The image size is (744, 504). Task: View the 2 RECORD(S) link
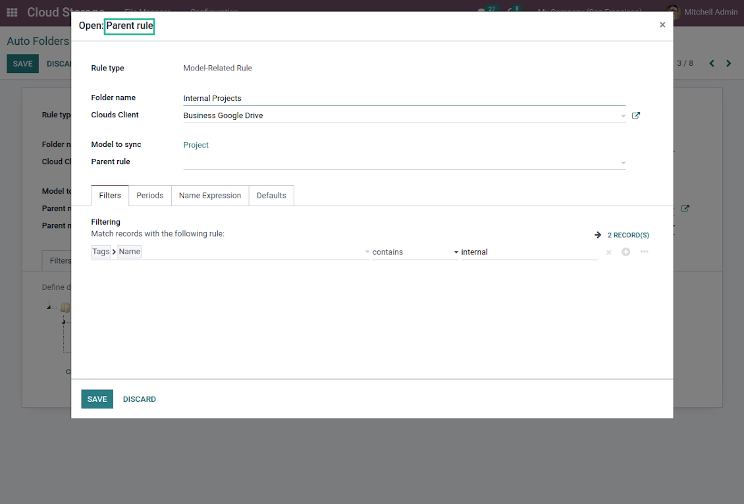tap(627, 235)
